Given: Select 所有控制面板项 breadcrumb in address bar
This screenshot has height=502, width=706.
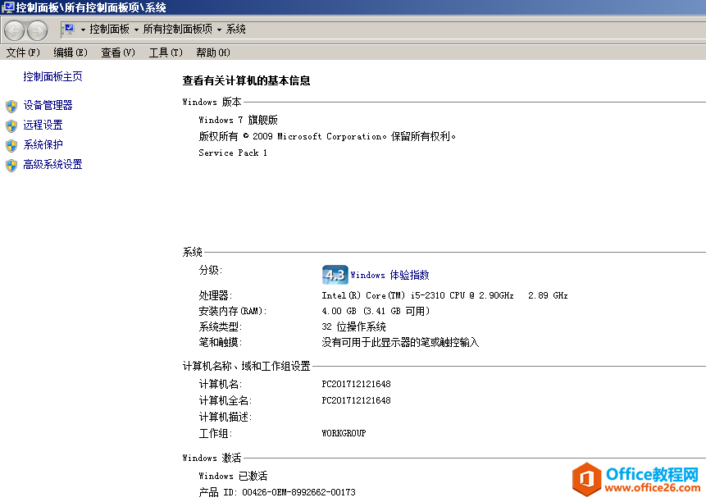Looking at the screenshot, I should tap(178, 30).
